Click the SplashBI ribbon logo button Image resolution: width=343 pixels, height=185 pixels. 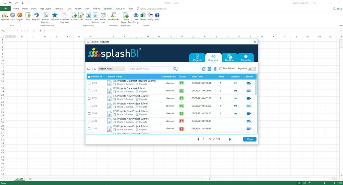(x=5, y=15)
